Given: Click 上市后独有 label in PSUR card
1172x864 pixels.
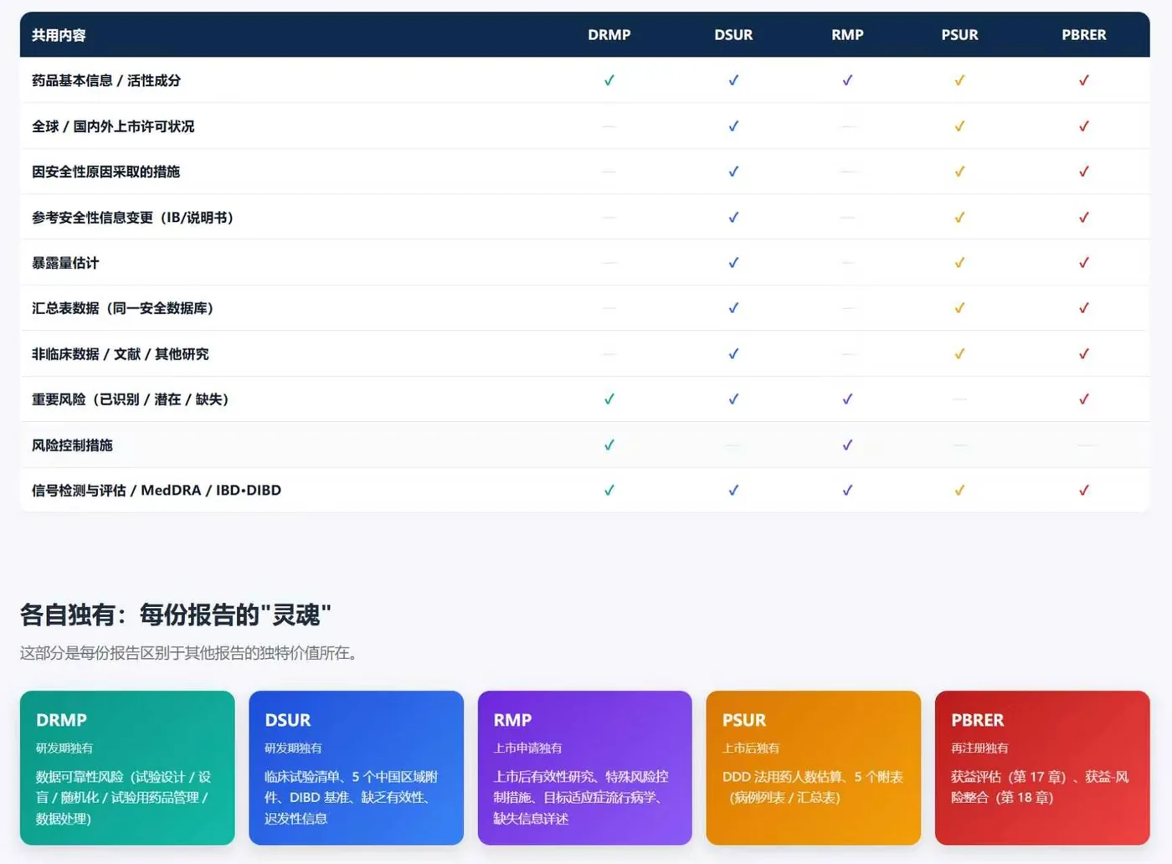Looking at the screenshot, I should coord(751,748).
